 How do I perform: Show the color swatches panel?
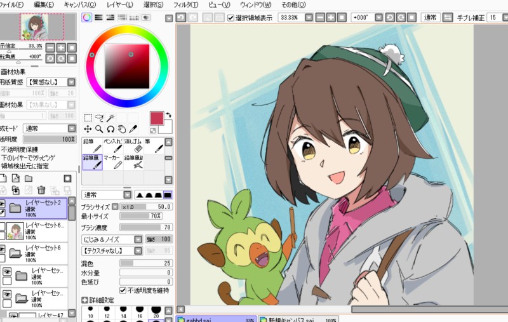pos(134,18)
